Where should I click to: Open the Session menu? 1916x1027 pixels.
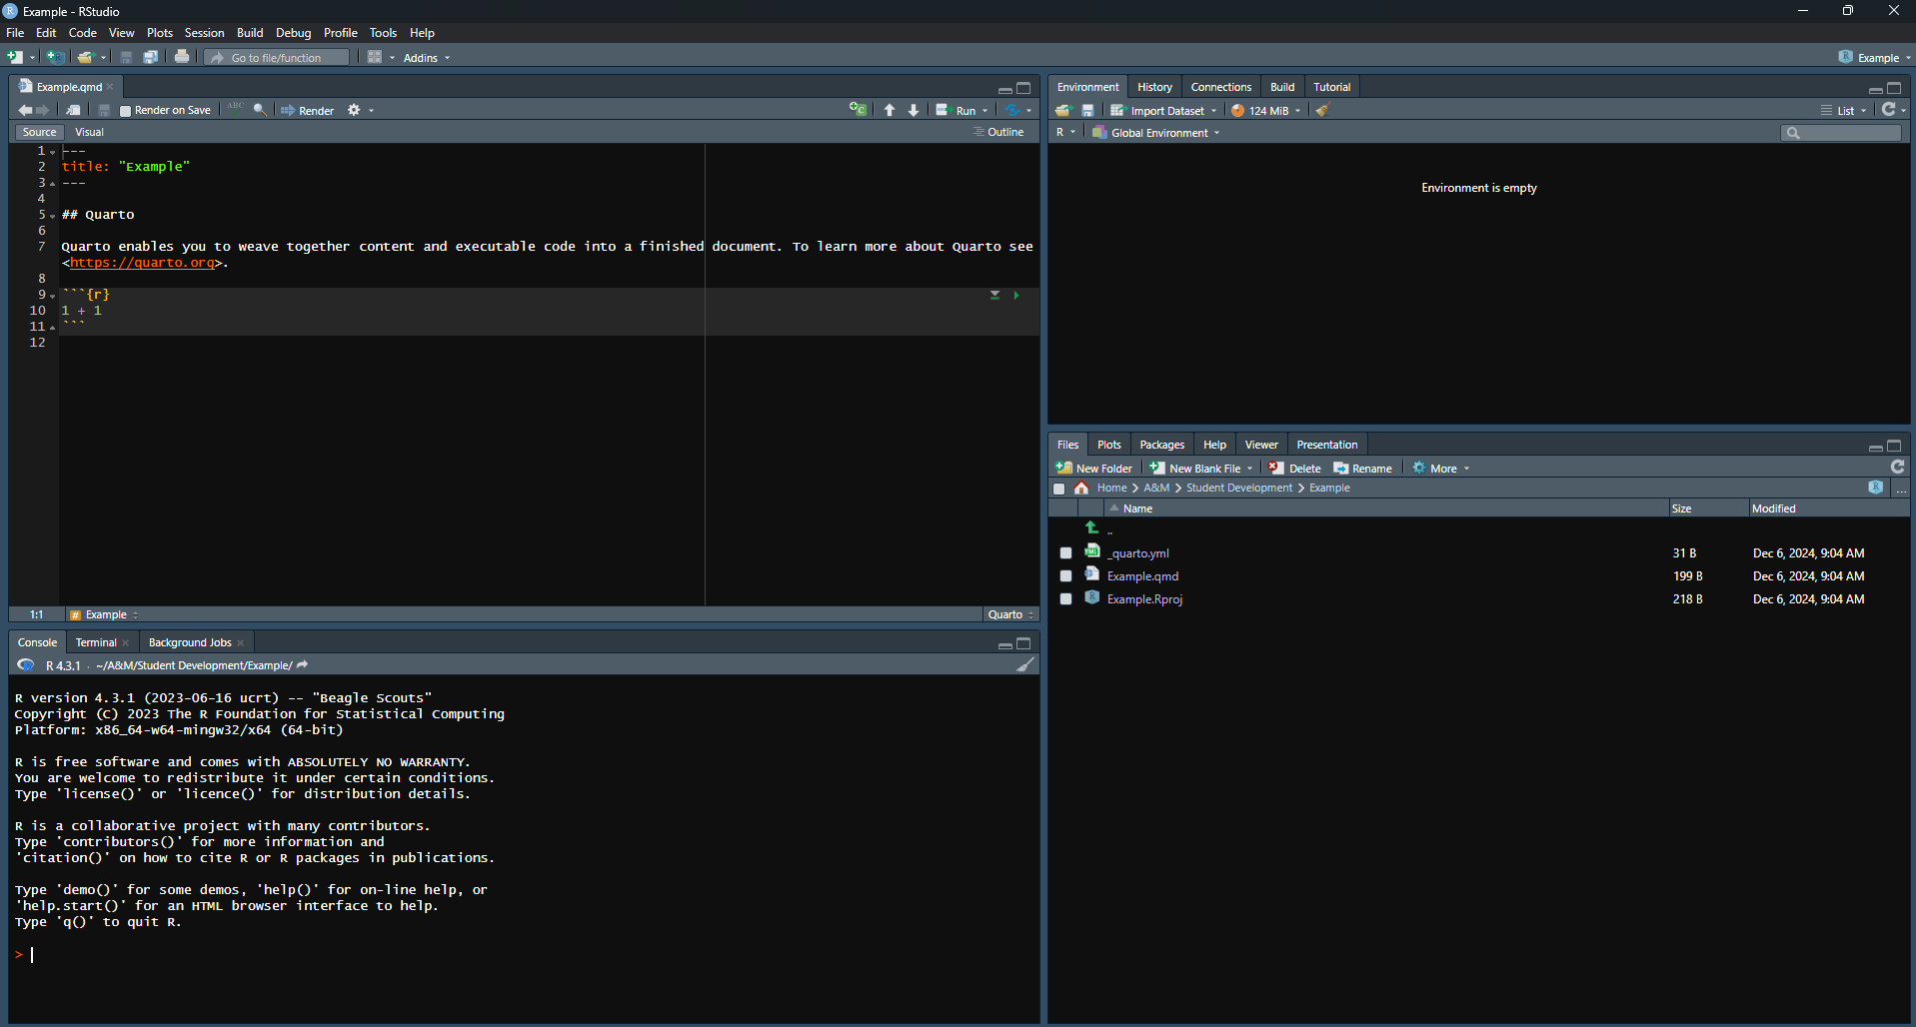(204, 33)
